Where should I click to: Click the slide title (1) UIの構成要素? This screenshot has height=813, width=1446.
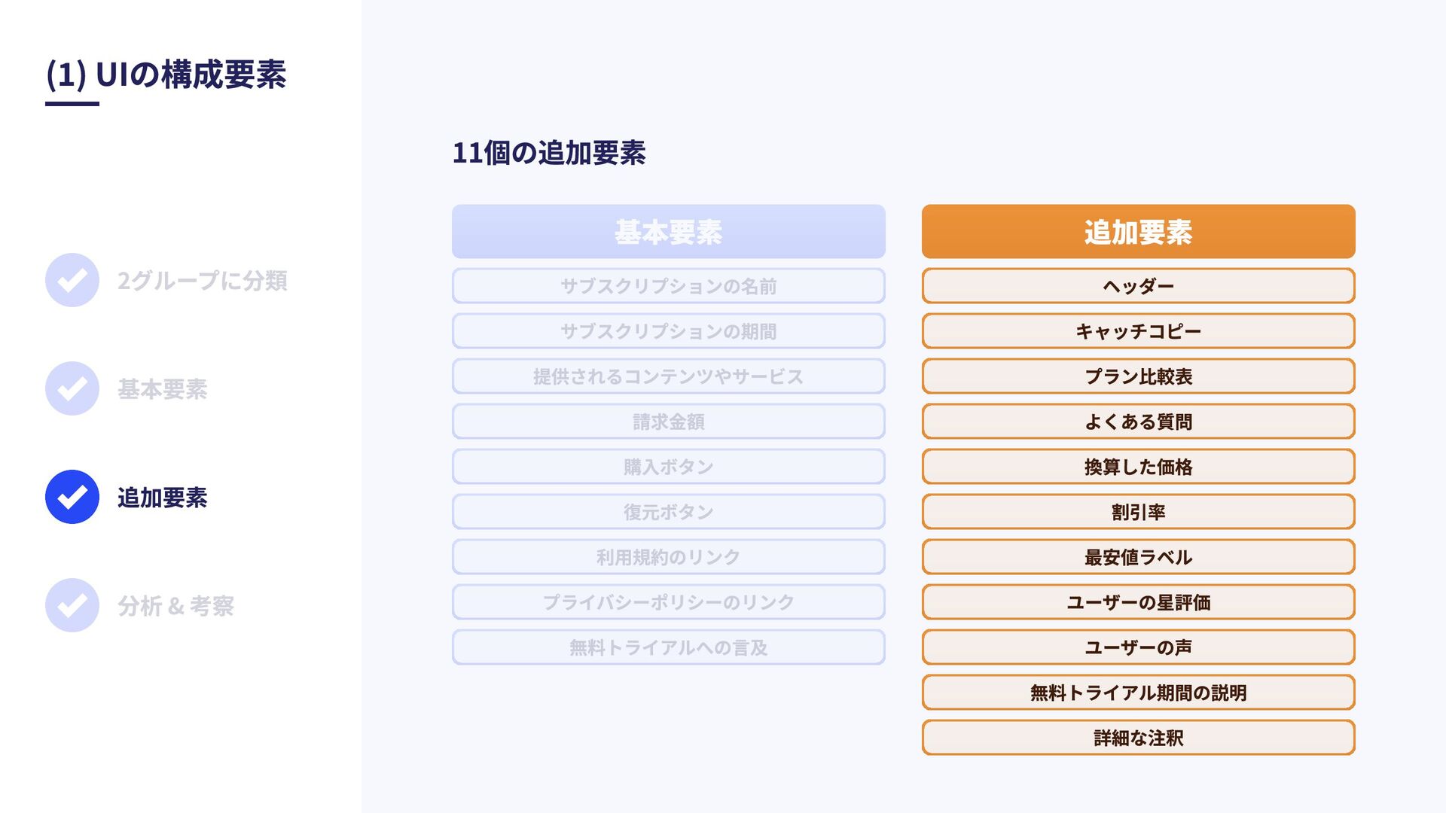[x=166, y=75]
